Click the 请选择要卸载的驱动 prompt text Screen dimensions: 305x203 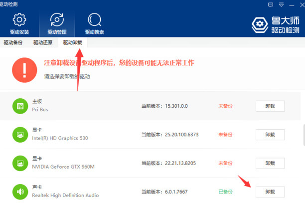67,76
